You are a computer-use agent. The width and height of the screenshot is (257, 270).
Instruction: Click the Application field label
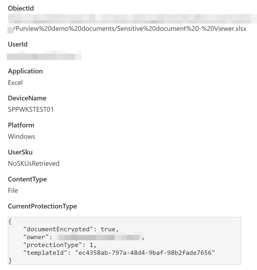pos(25,71)
